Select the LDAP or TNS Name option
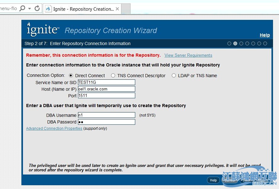 174,76
